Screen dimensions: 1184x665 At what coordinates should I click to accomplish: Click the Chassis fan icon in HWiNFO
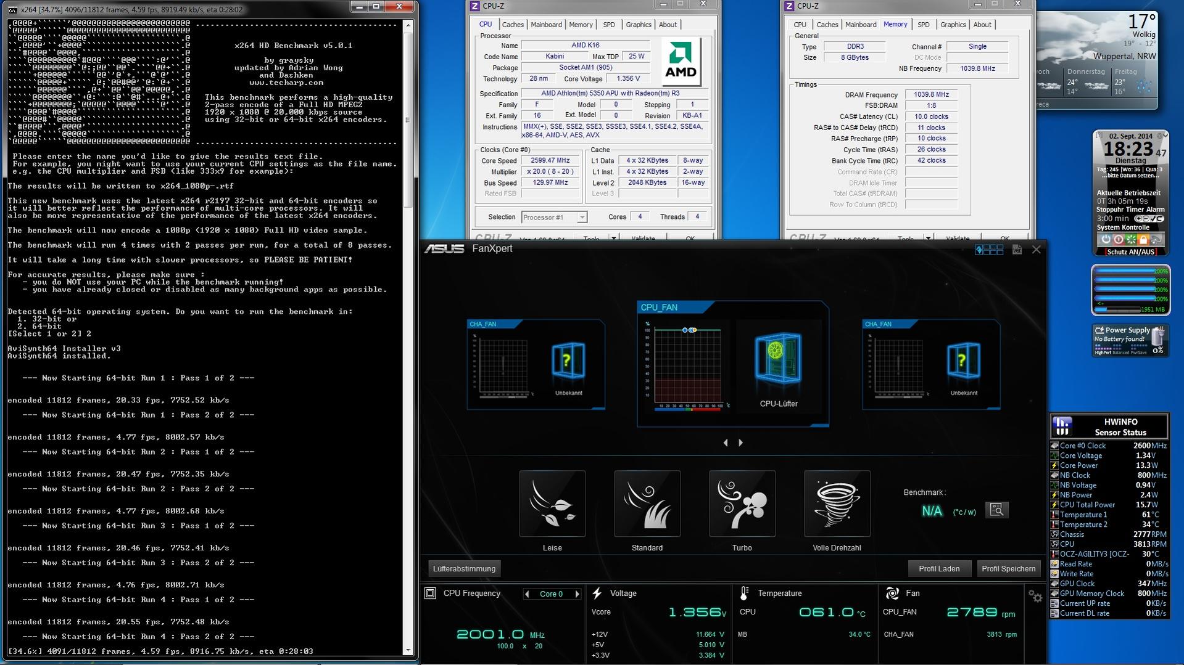point(1054,534)
